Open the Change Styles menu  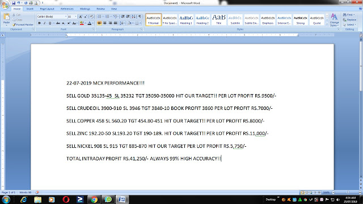334,20
